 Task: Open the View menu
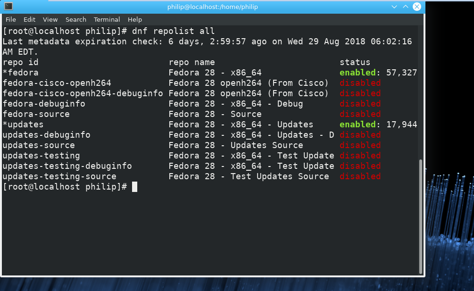50,20
